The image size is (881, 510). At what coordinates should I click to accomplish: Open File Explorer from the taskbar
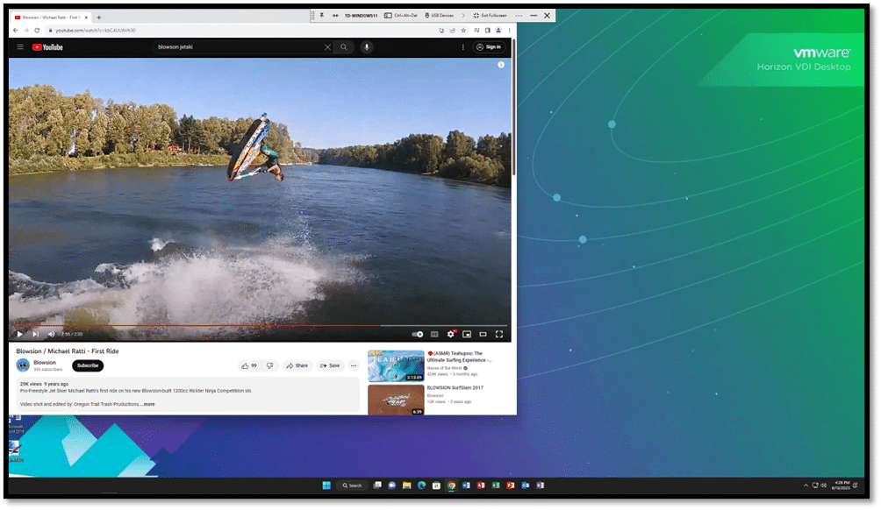click(x=406, y=485)
